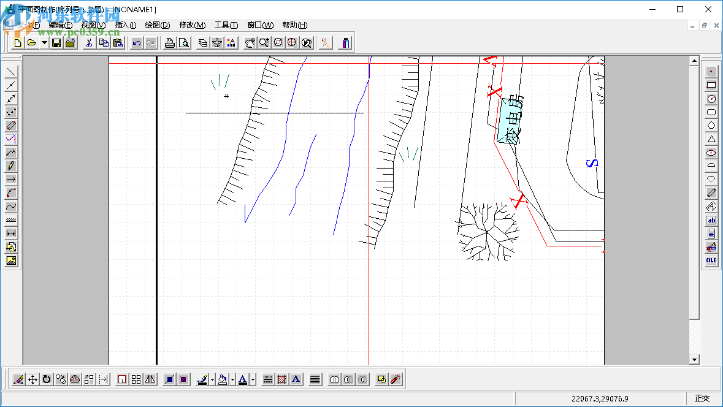This screenshot has height=407, width=723.
Task: Open the 工具(T) menu
Action: [x=226, y=25]
